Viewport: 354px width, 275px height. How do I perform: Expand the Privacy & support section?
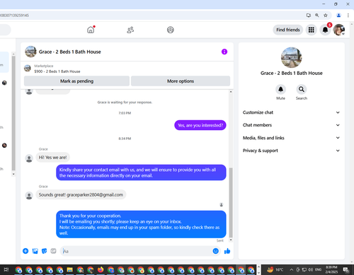(x=292, y=151)
